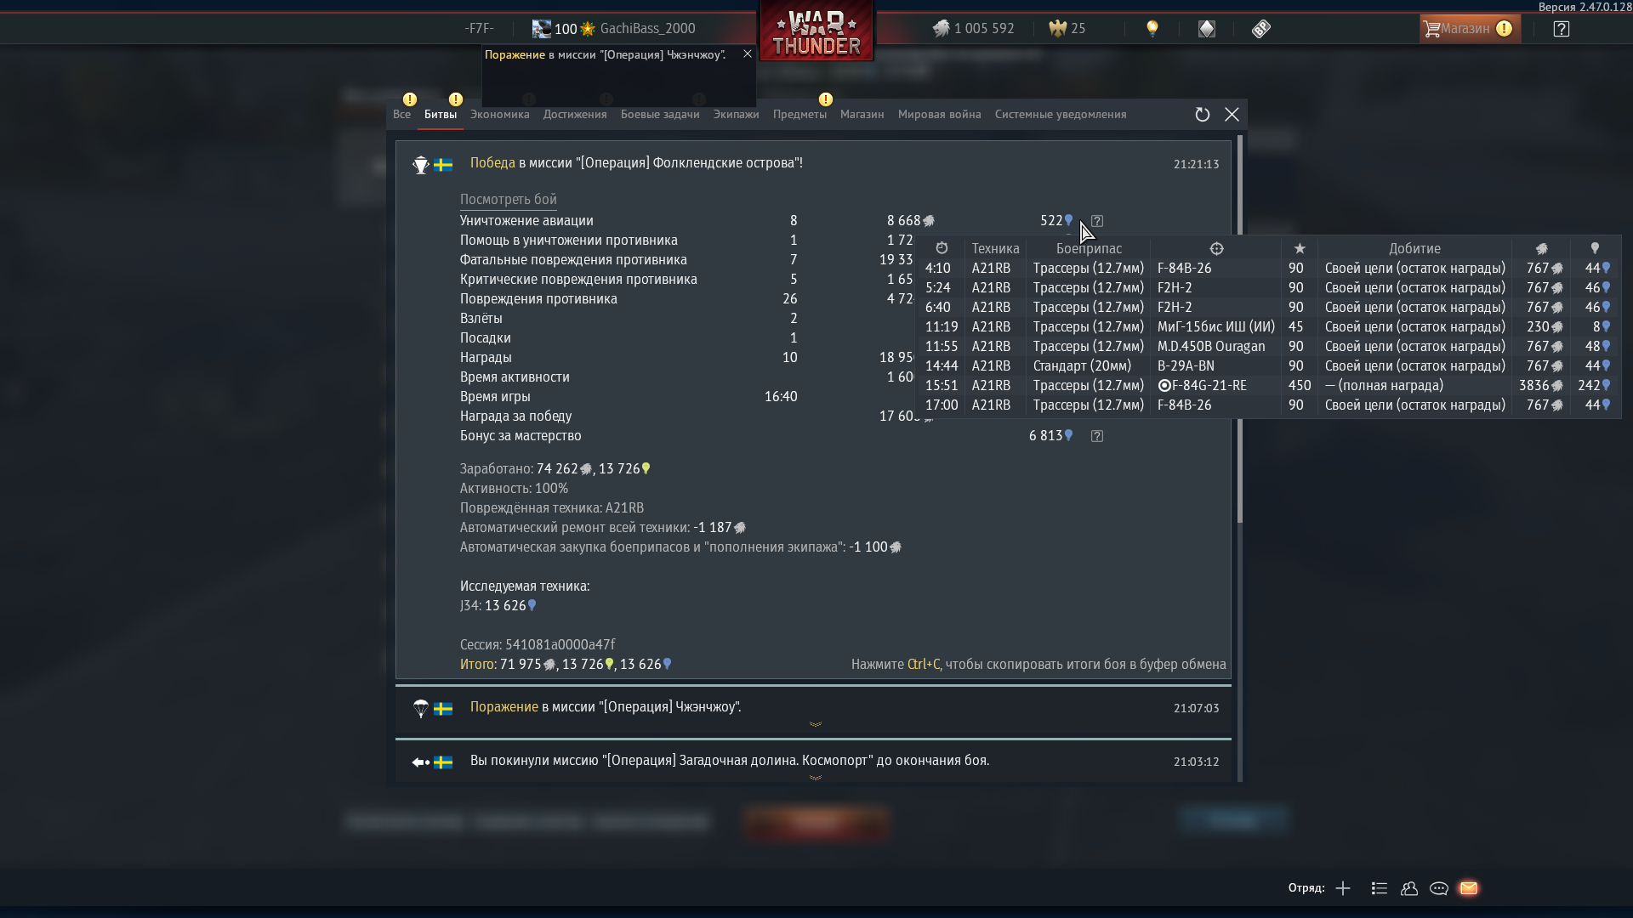Open the chat bubble icon
The width and height of the screenshot is (1633, 918).
1439,888
